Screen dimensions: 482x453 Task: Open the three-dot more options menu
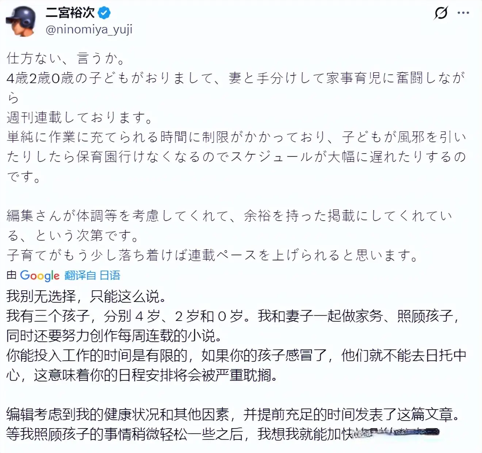pyautogui.click(x=463, y=13)
